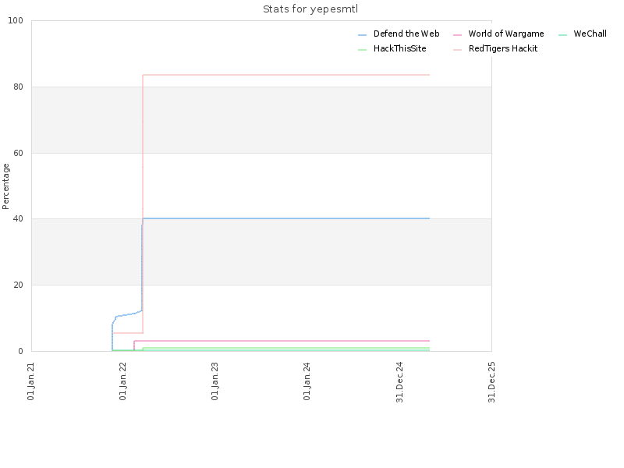The height and width of the screenshot is (468, 624).
Task: Click the pink World of Wargame swatch
Action: pyautogui.click(x=457, y=35)
